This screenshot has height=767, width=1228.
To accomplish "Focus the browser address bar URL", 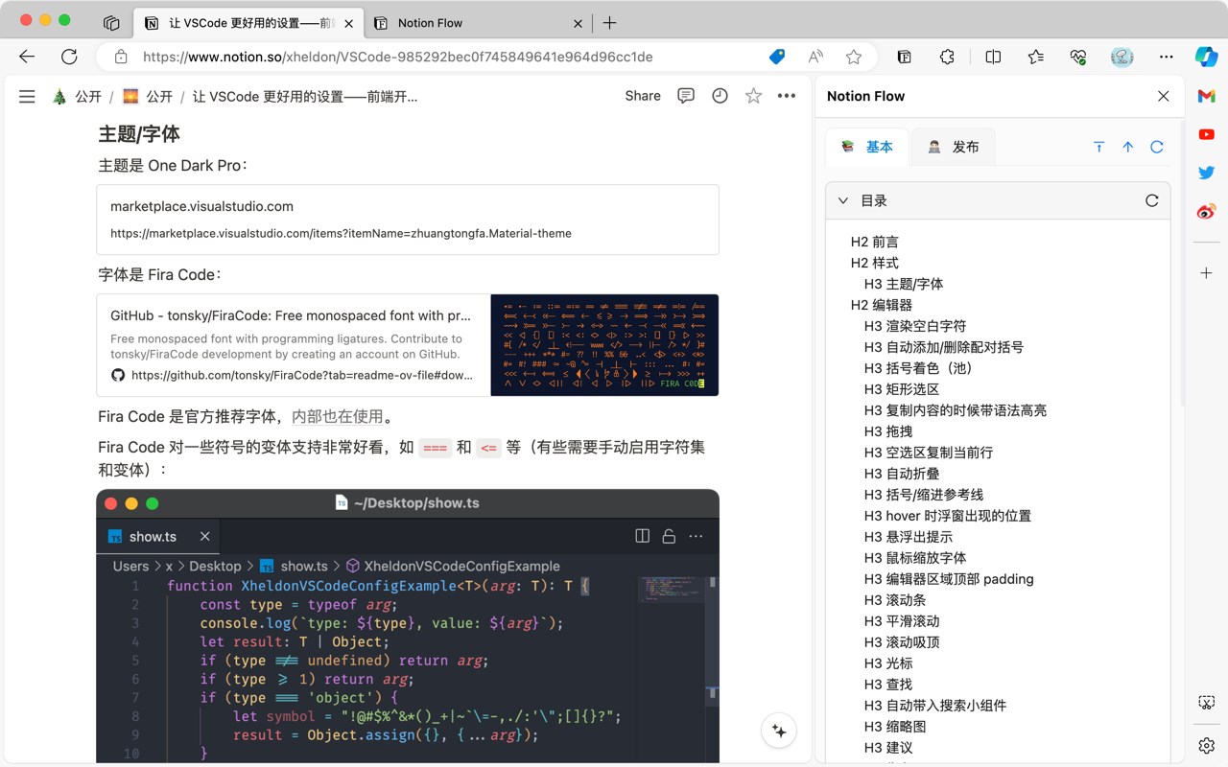I will [397, 57].
